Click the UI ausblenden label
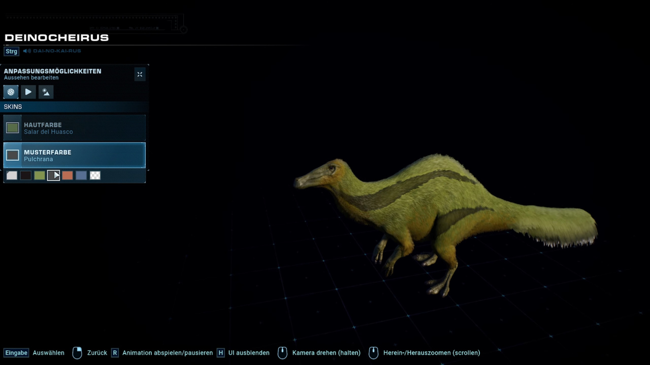Screen dimensions: 650x365 point(249,353)
